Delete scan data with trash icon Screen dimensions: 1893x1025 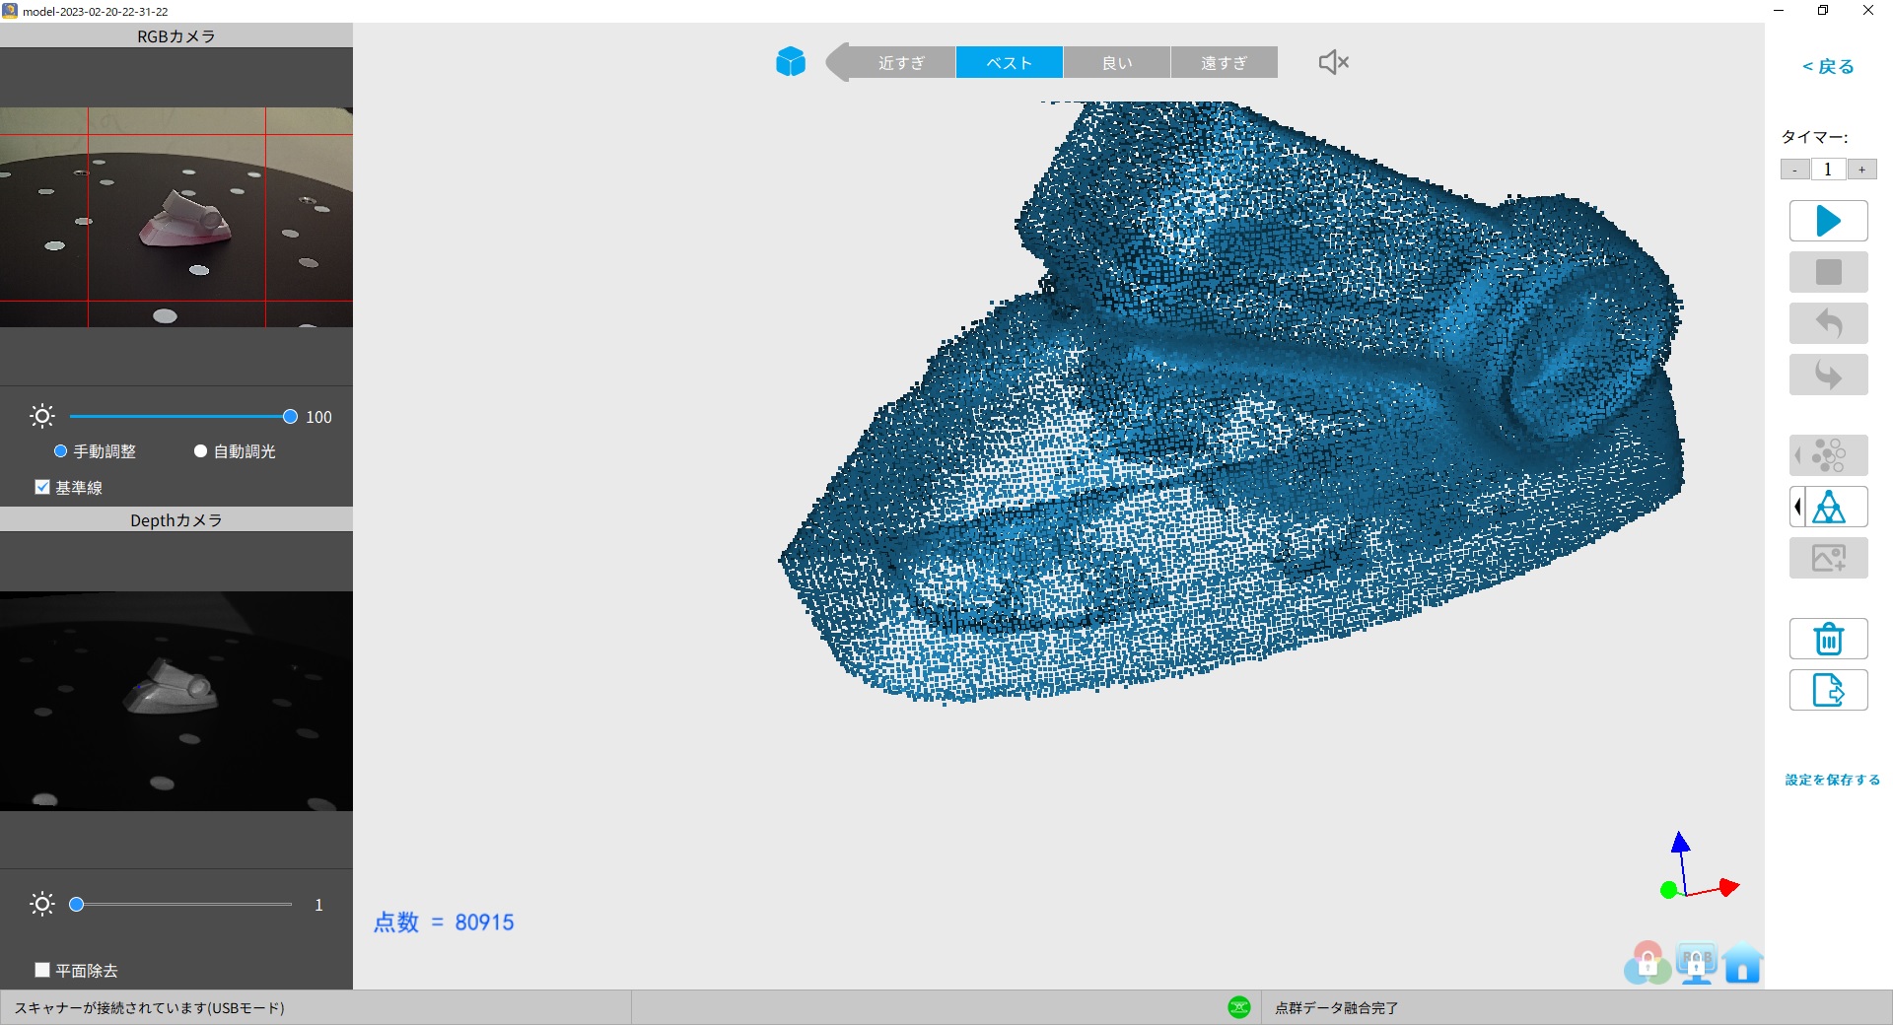point(1828,639)
